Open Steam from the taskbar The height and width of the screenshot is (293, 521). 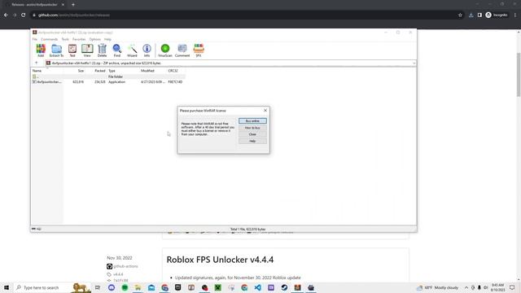284,287
